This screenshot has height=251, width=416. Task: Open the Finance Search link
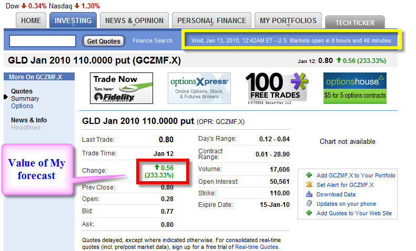[153, 40]
